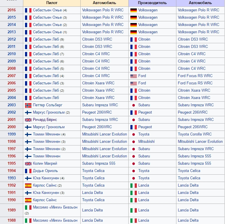Select the Дидье Ориоль link
The width and height of the screenshot is (225, 224).
point(45,171)
